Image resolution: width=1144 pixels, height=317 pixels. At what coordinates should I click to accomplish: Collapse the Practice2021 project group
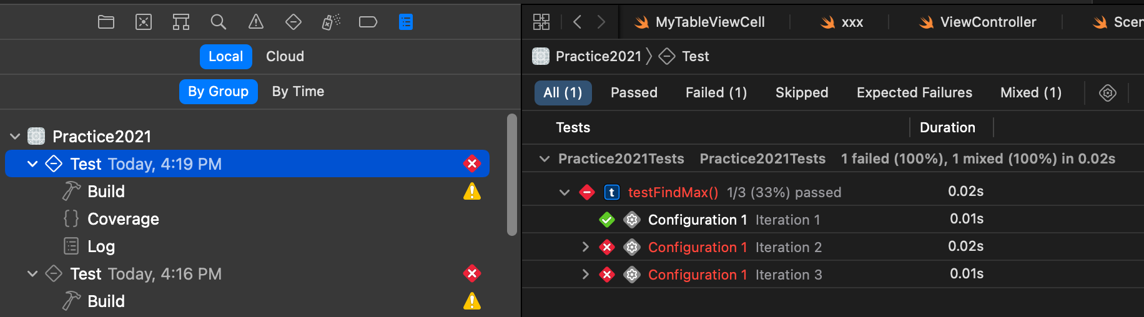click(x=15, y=137)
